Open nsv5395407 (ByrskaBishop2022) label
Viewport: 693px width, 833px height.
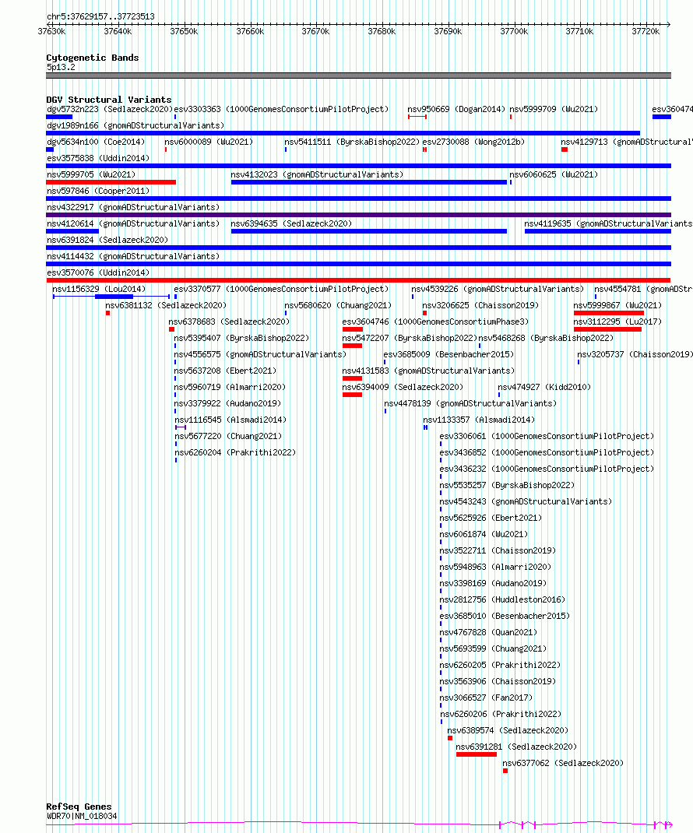click(x=241, y=339)
